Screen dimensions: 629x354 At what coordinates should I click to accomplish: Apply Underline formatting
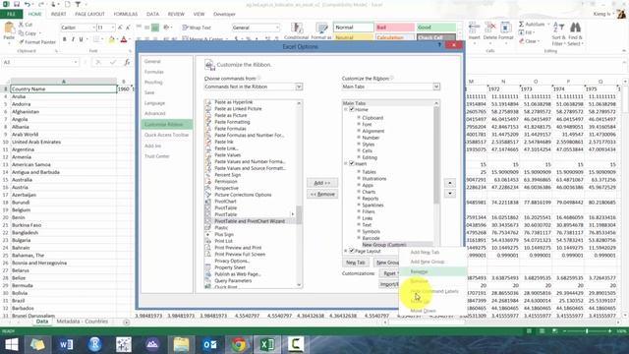[x=81, y=39]
